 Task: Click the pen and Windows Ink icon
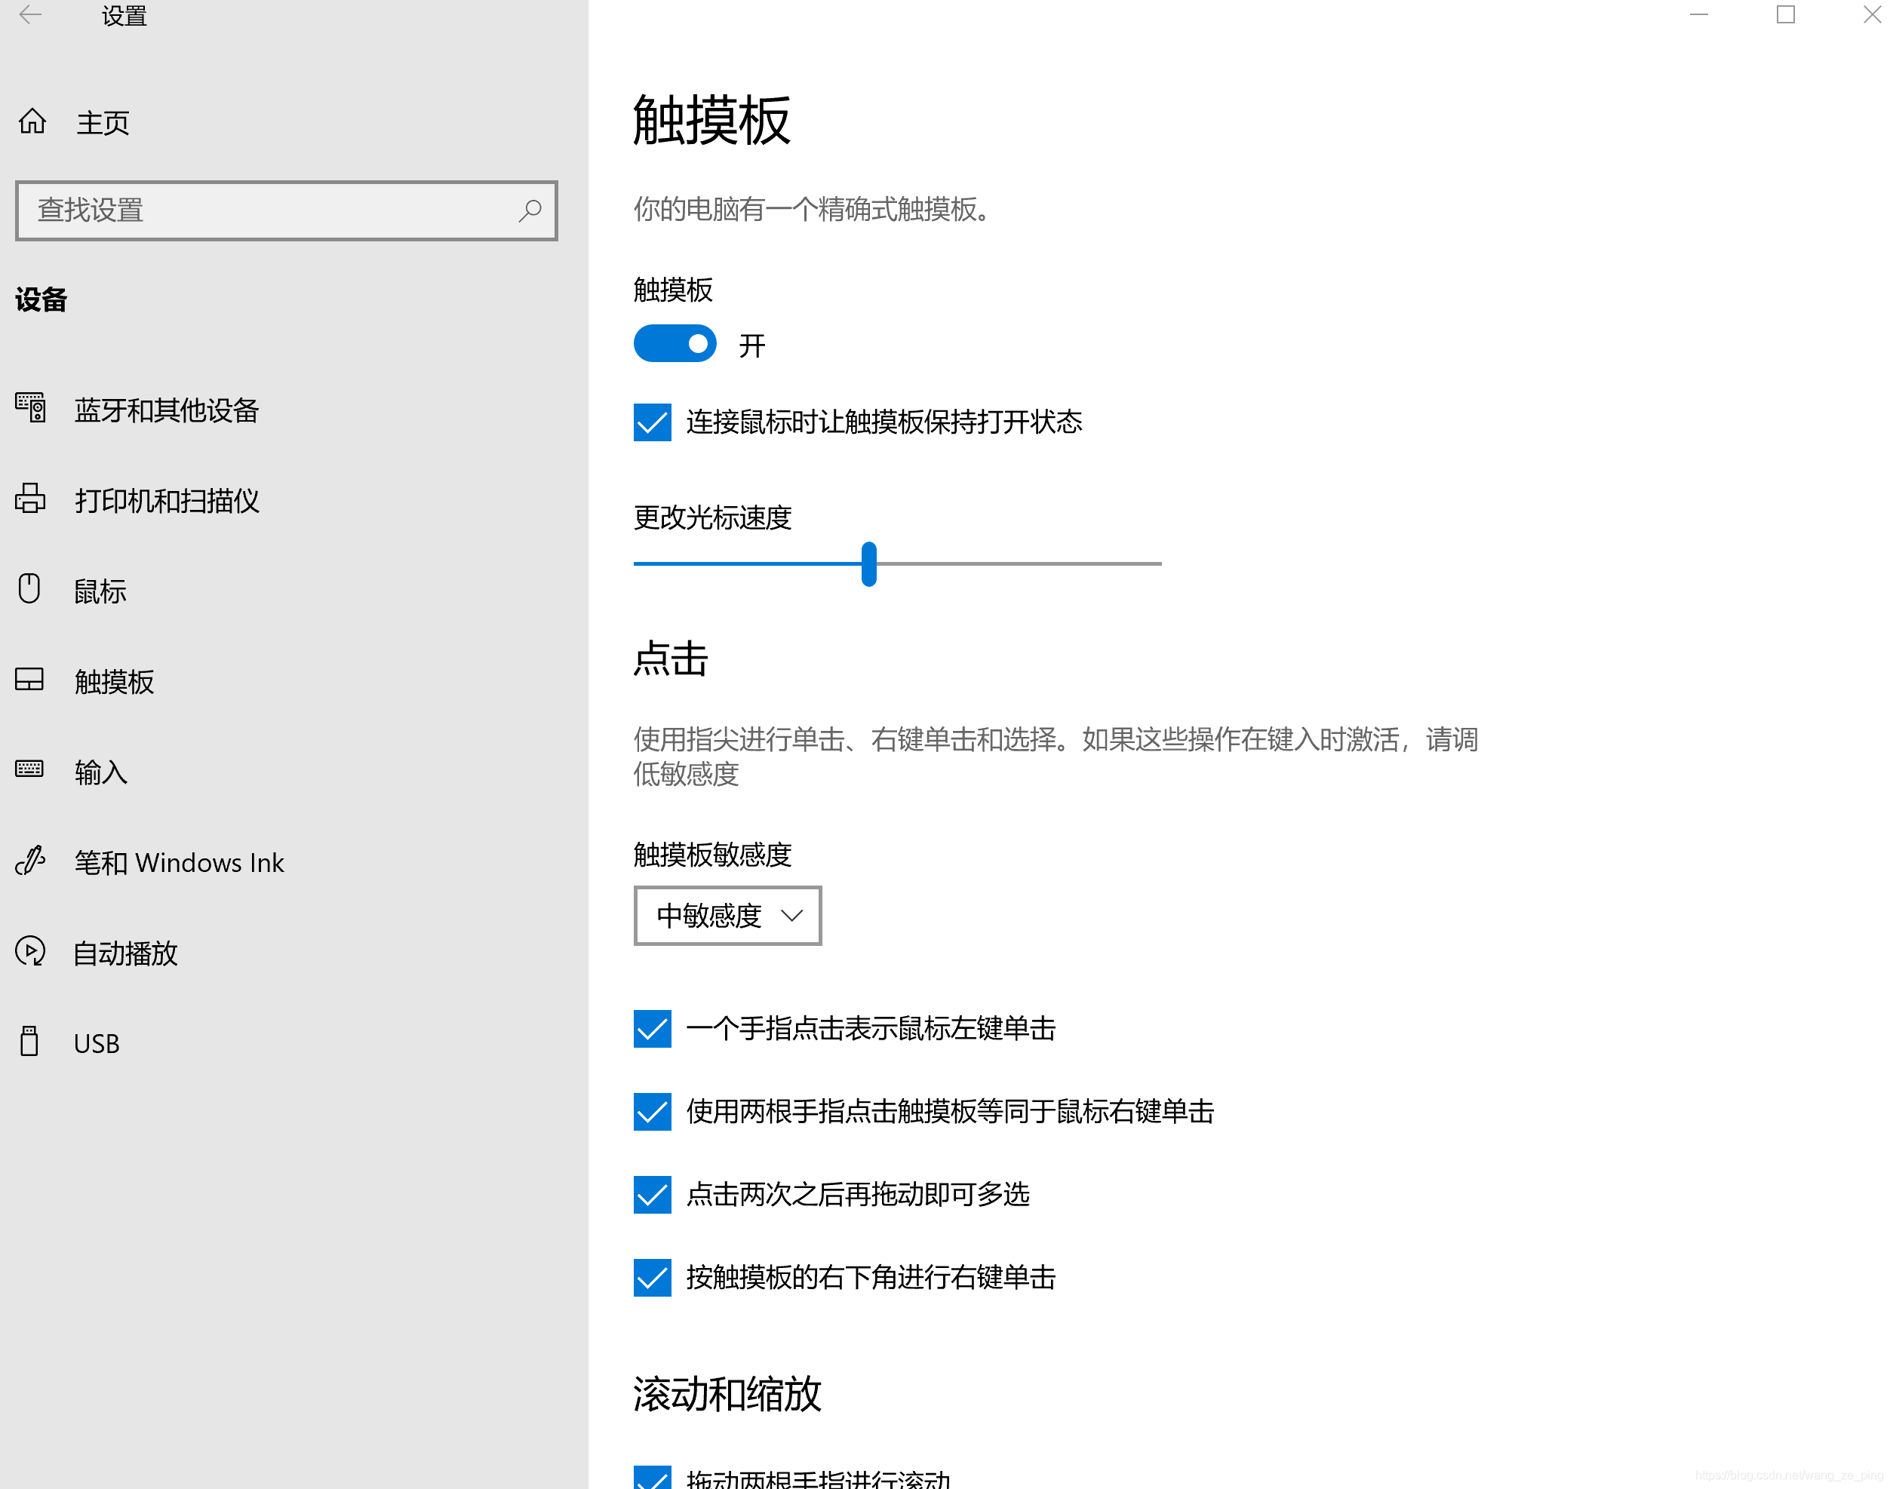[30, 861]
